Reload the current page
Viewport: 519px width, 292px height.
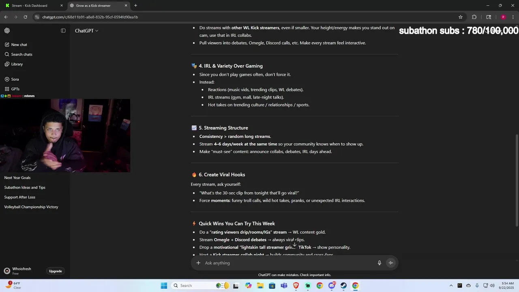click(26, 17)
